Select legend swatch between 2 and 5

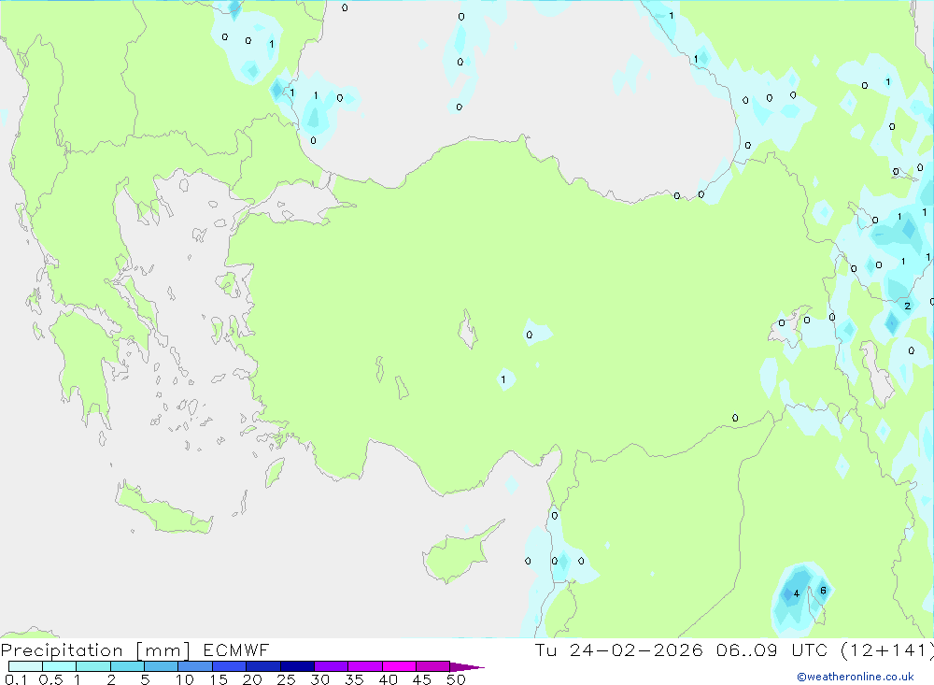tap(127, 666)
